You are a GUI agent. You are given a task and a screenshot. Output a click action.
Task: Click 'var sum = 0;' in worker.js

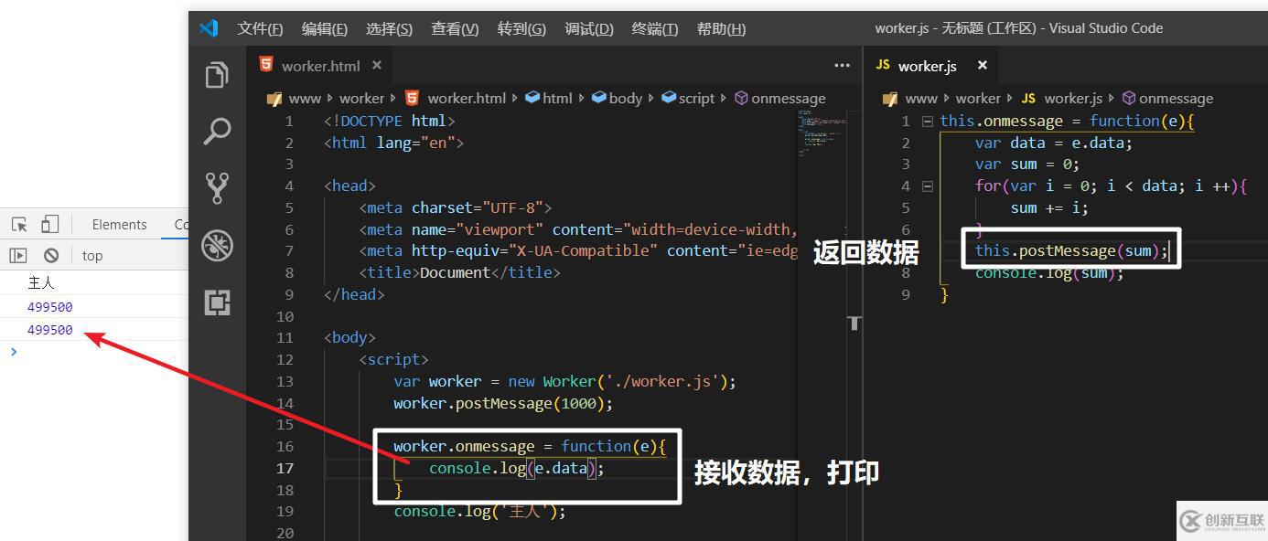pos(1027,164)
